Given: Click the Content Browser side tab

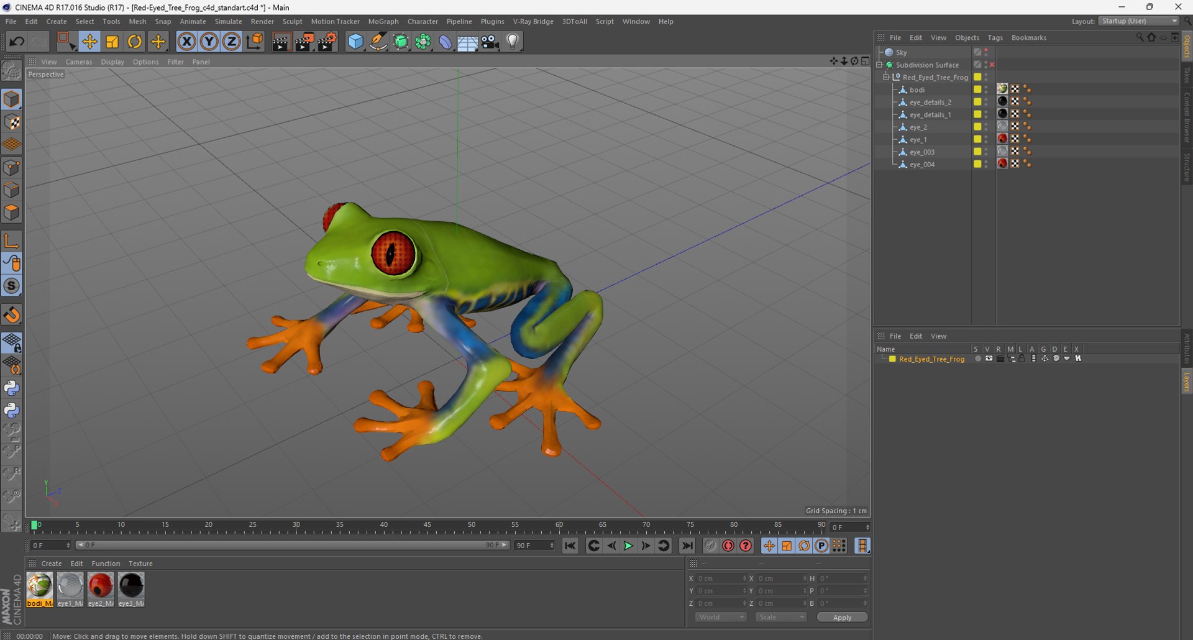Looking at the screenshot, I should pyautogui.click(x=1186, y=117).
